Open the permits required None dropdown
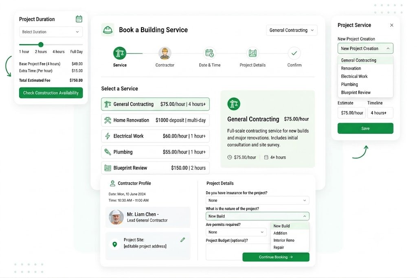Viewport: 417px width, 278px height. click(x=236, y=232)
